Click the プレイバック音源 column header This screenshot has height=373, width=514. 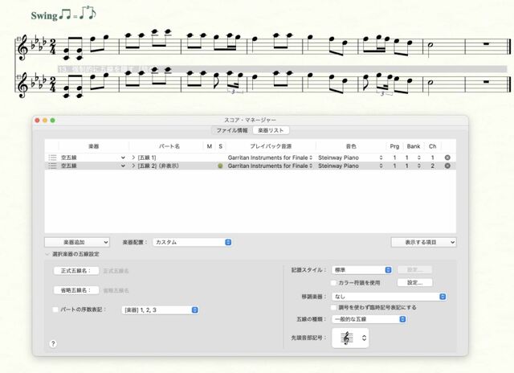pos(271,146)
